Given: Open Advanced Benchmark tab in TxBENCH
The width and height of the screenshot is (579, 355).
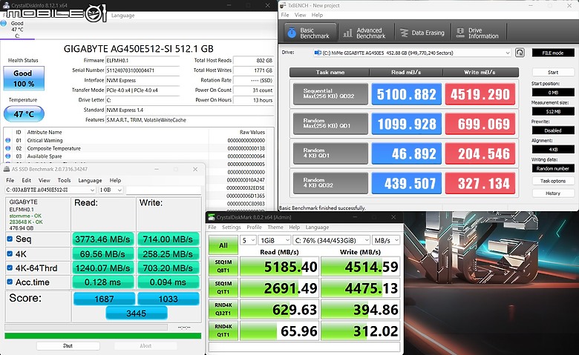Looking at the screenshot, I should [x=365, y=33].
